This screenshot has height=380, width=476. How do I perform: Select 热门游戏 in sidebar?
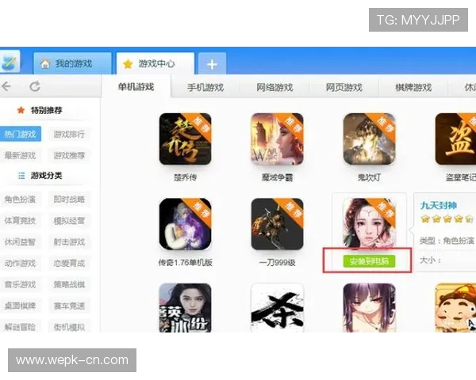pos(20,134)
